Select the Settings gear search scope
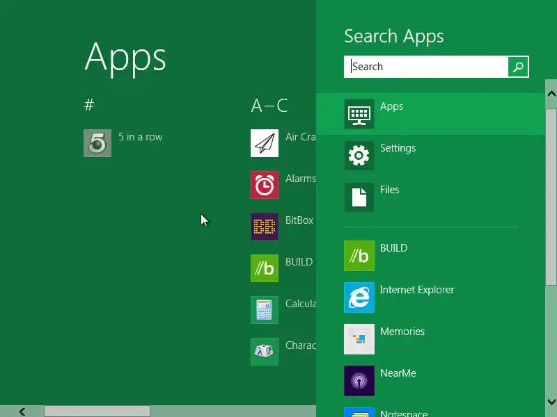This screenshot has height=417, width=557. tap(359, 155)
